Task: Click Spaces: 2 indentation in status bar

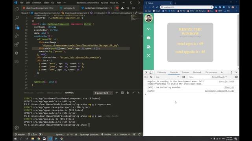Action: click(x=60, y=134)
